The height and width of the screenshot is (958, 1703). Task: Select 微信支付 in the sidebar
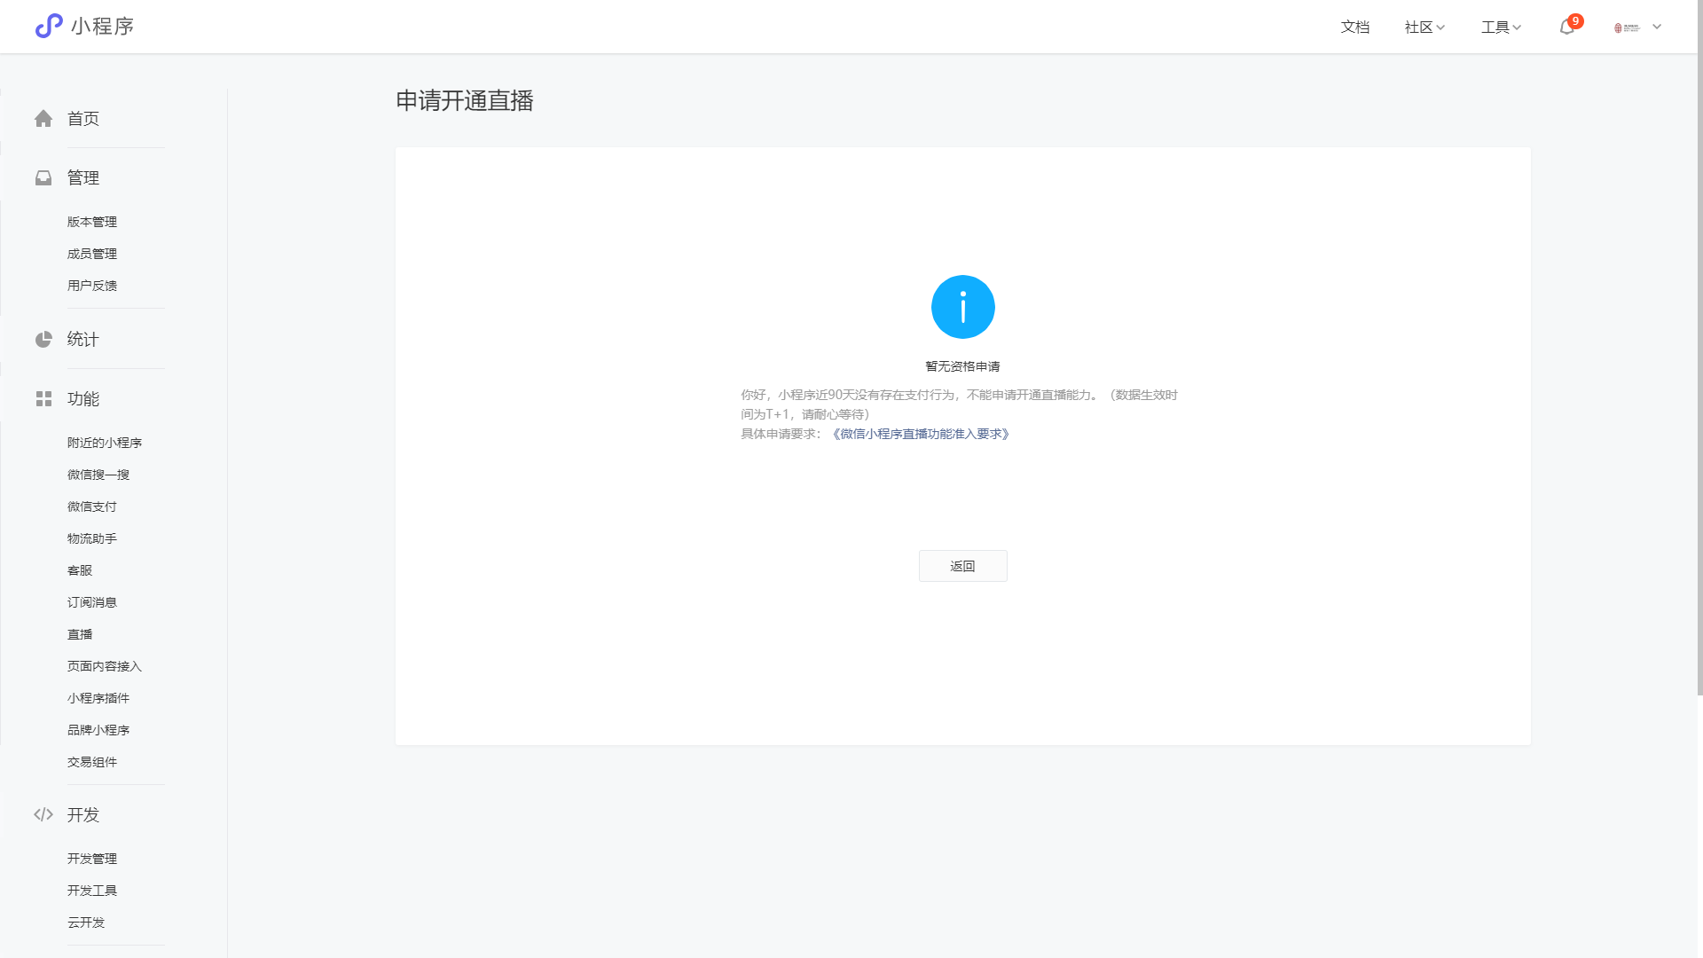[92, 506]
